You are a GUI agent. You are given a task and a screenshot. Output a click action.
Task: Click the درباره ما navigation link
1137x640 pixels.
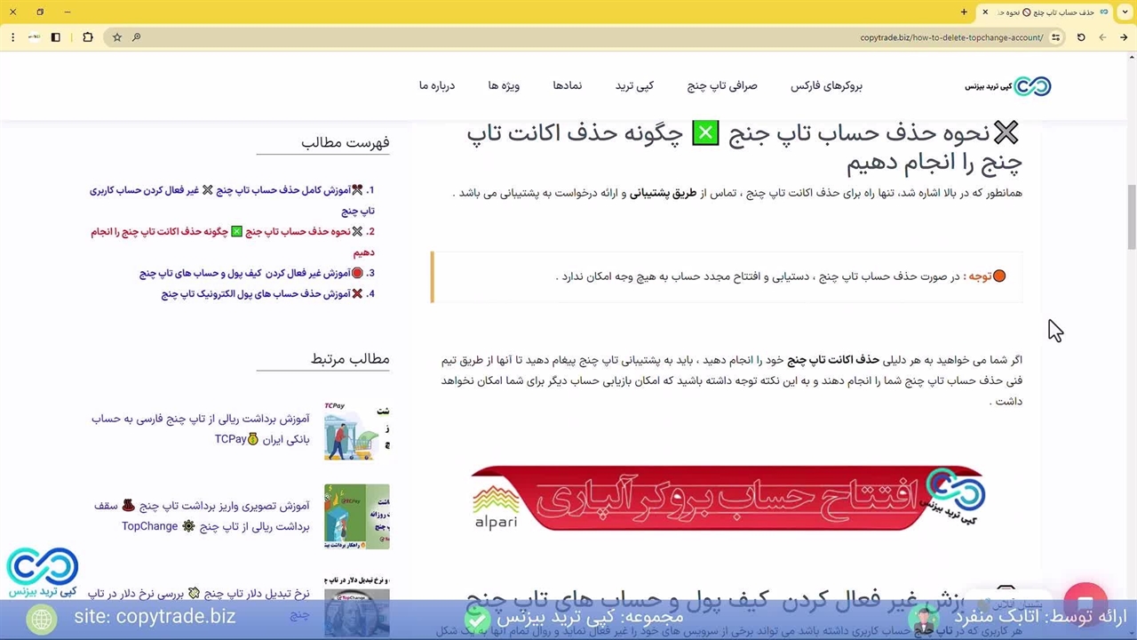436,86
